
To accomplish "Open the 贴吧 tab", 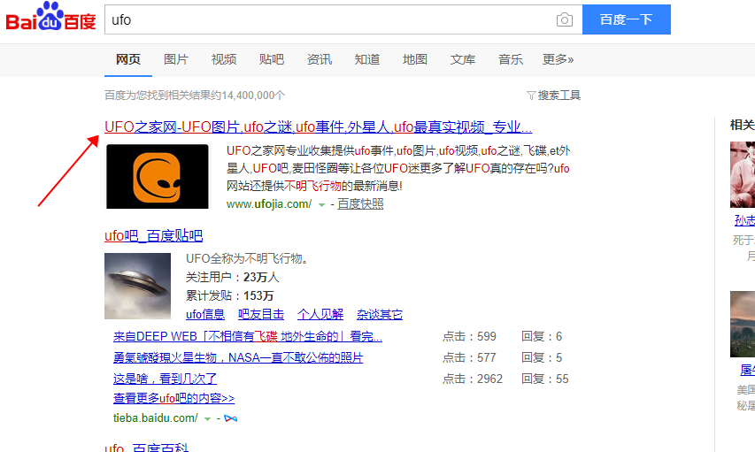I will coord(272,59).
